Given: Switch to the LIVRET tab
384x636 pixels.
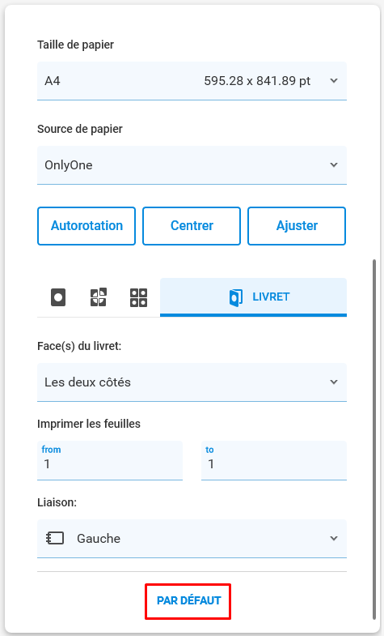Looking at the screenshot, I should click(253, 297).
